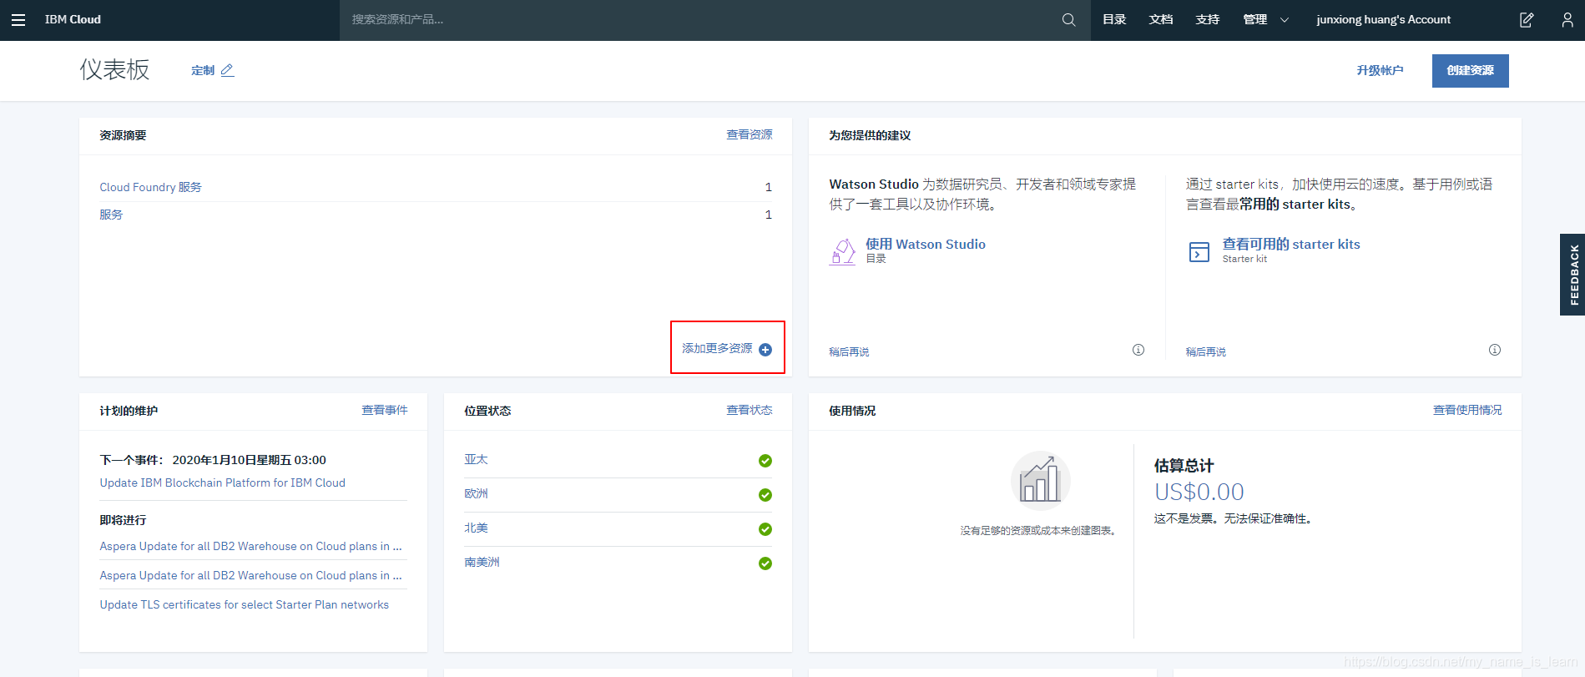Screen dimensions: 1585x677
Task: Click the pencil icon beside 定制
Action: click(227, 70)
